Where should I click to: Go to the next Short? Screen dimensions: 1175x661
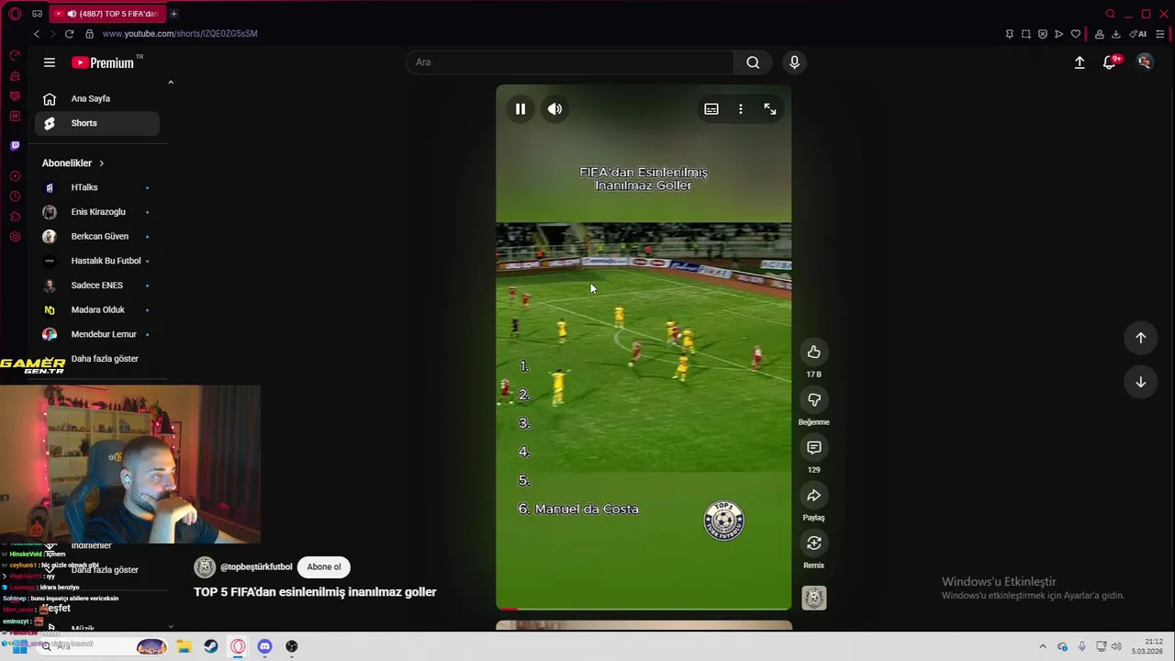click(1141, 382)
